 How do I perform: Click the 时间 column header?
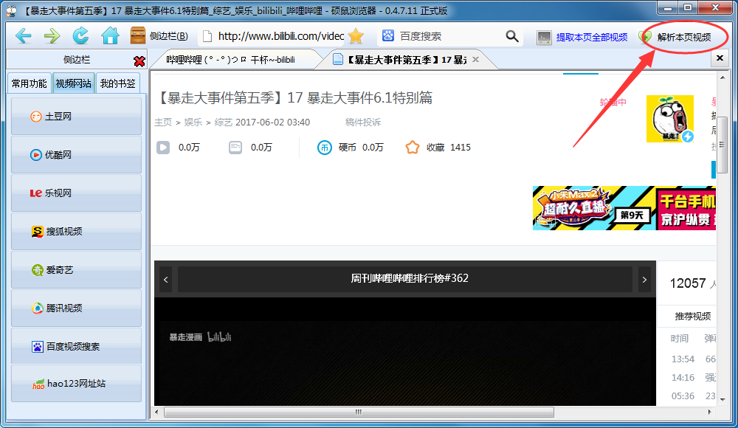click(x=679, y=339)
